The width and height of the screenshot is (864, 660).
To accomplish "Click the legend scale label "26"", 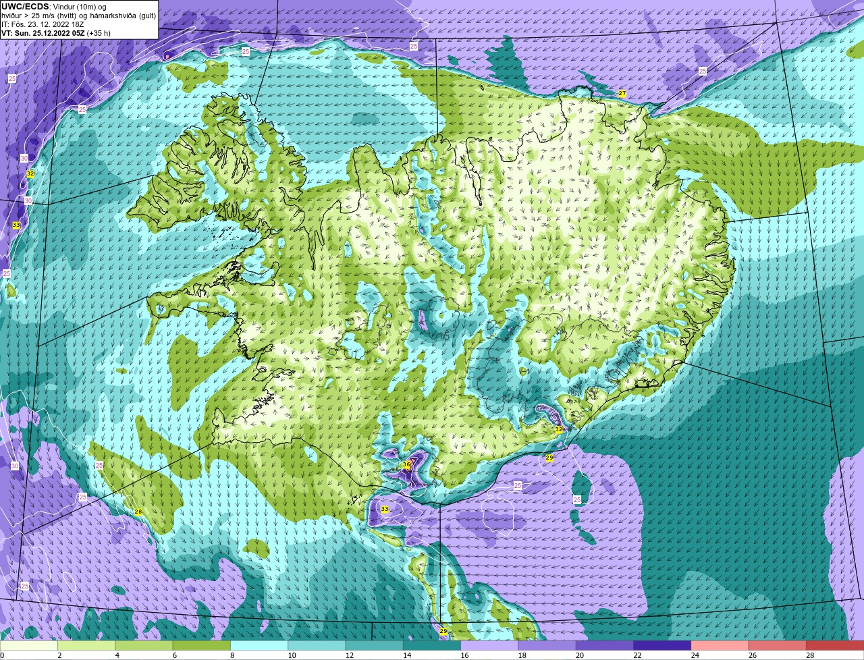I will [x=753, y=655].
